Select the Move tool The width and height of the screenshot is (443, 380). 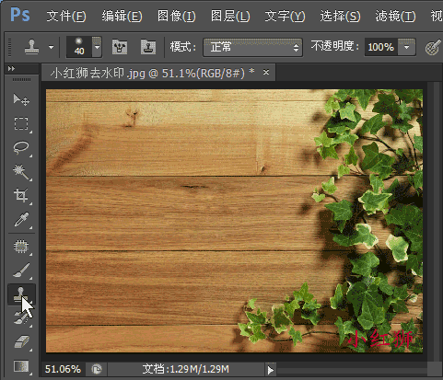point(21,100)
